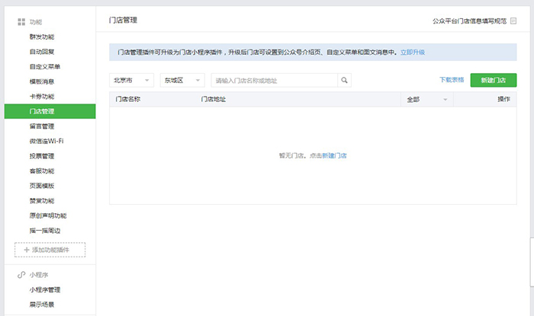Open 微信连Wi-Fi menu item
Viewport: 534px width, 316px height.
(x=47, y=141)
